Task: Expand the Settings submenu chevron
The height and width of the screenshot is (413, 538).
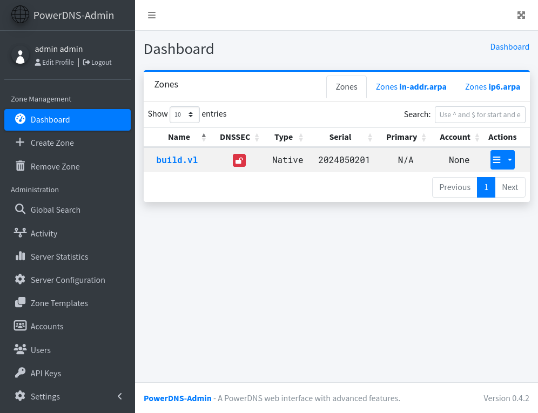Action: click(120, 397)
